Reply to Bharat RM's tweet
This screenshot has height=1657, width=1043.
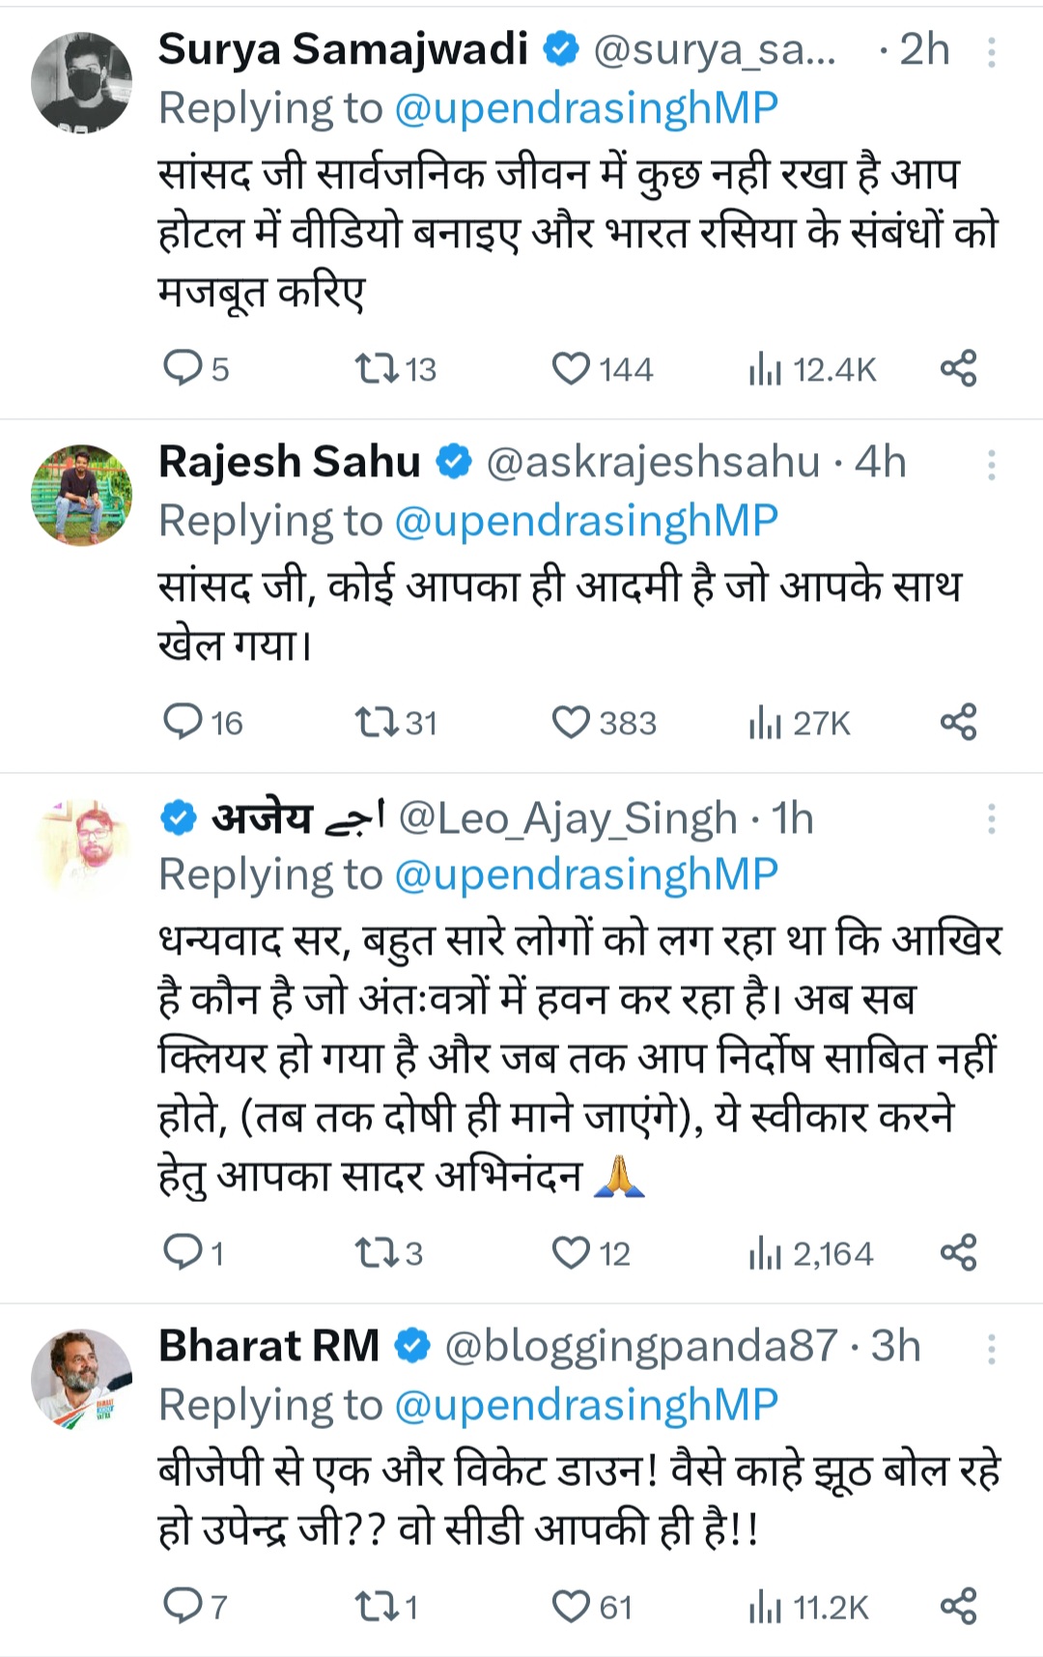pyautogui.click(x=183, y=1606)
